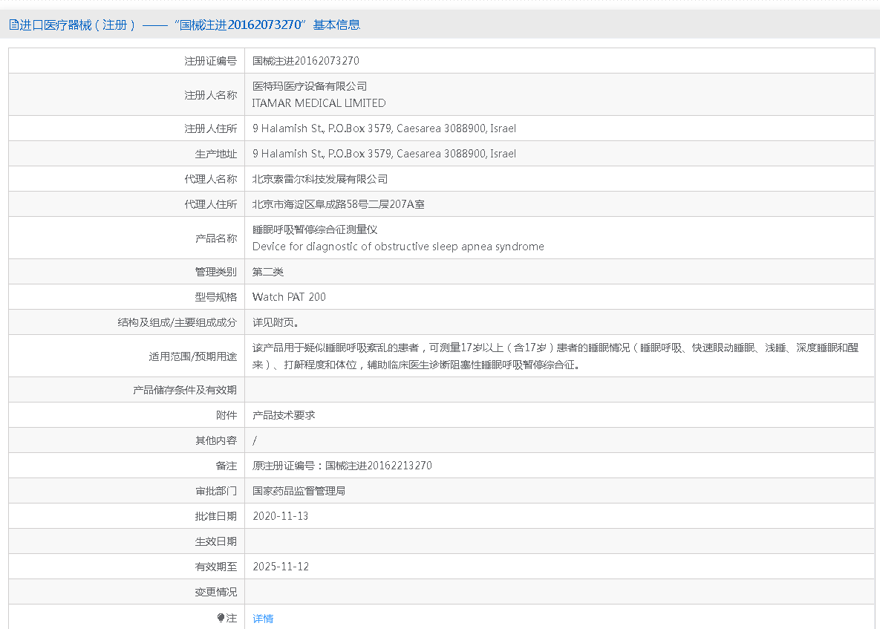Click the document icon before the page title
This screenshot has height=629, width=880.
(13, 25)
